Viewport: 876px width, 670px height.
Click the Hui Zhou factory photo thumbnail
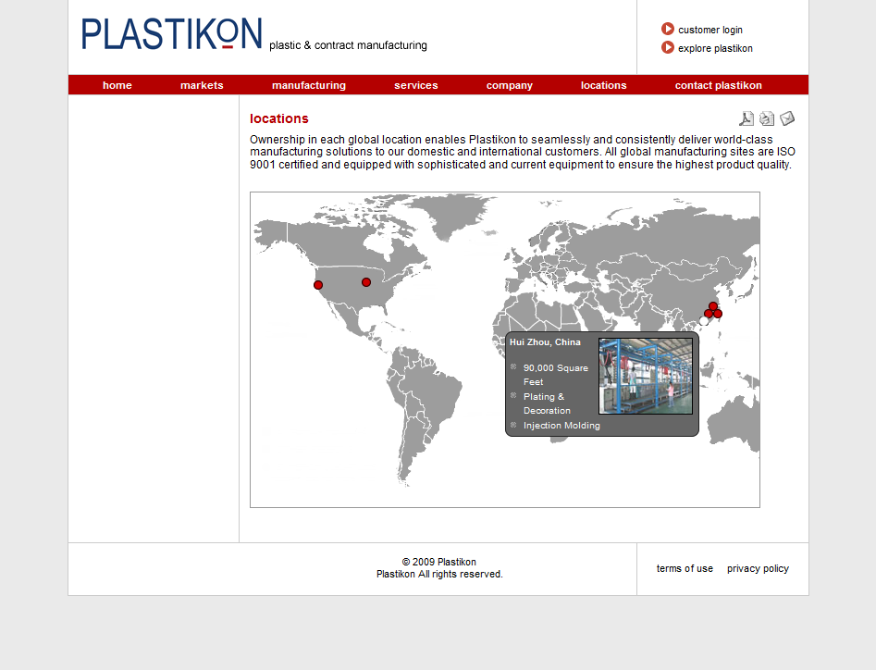(x=646, y=376)
